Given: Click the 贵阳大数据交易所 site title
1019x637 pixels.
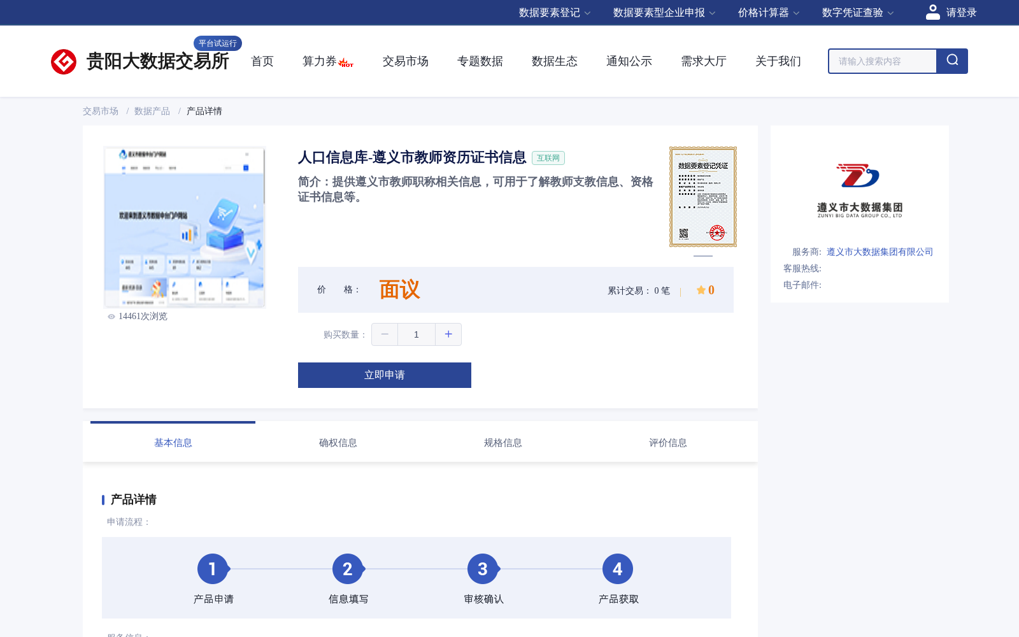Looking at the screenshot, I should tap(158, 61).
